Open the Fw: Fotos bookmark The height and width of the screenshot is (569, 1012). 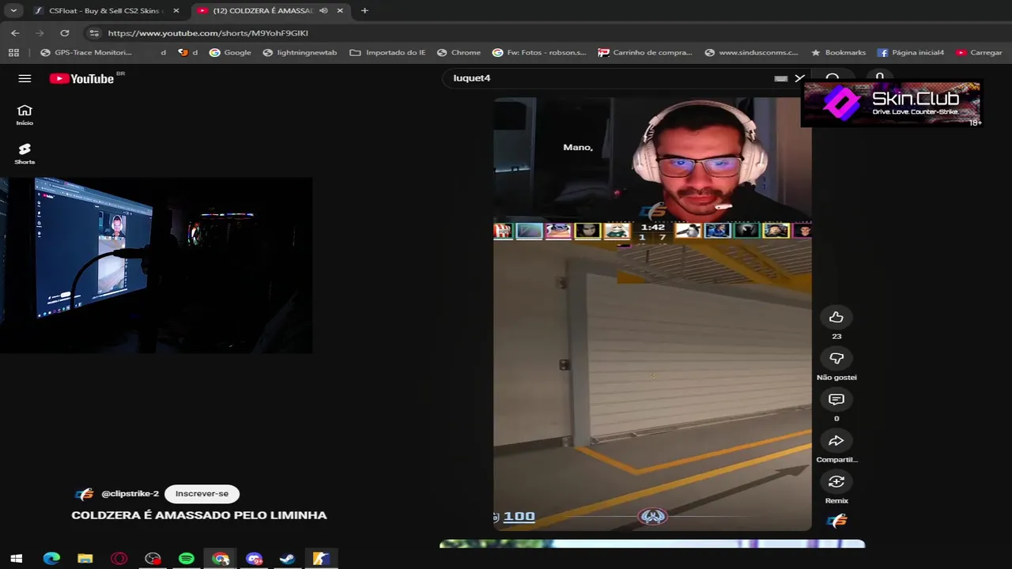click(539, 52)
